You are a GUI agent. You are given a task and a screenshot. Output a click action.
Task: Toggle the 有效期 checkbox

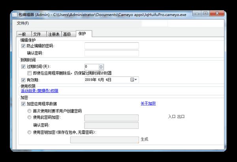tap(23, 80)
